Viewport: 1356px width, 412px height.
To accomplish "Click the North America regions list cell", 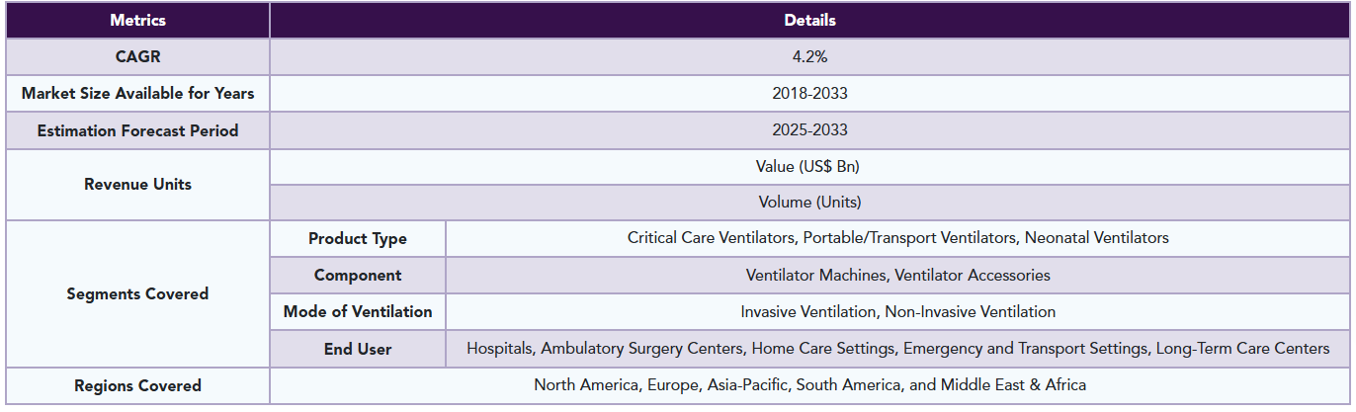I will tap(809, 385).
